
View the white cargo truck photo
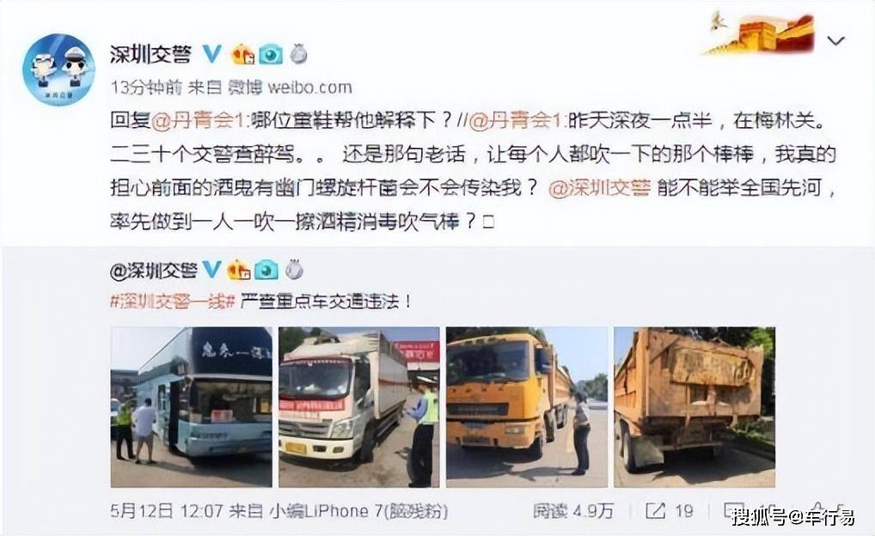coord(358,407)
